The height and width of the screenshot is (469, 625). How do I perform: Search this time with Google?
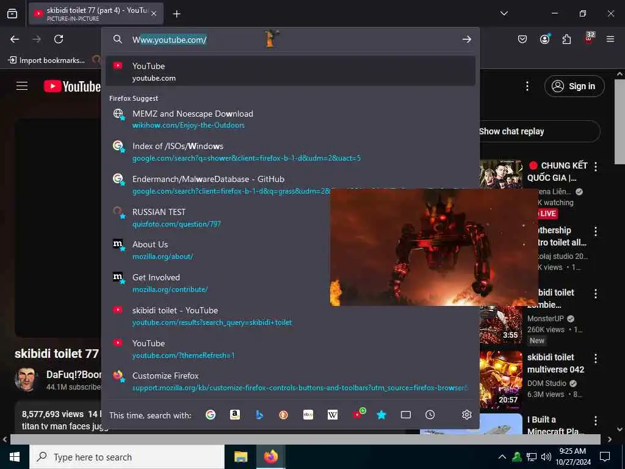click(x=211, y=415)
